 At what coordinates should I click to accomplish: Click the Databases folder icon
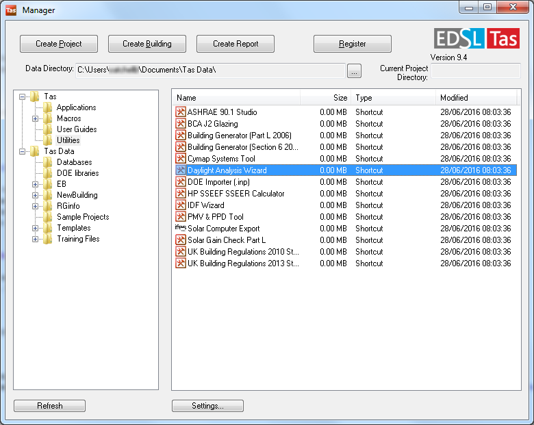click(x=48, y=162)
